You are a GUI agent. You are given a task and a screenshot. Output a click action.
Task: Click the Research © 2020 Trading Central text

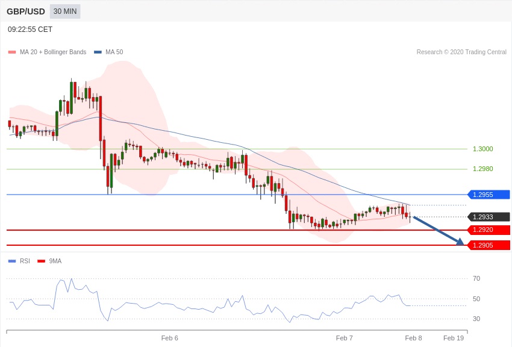pyautogui.click(x=461, y=52)
